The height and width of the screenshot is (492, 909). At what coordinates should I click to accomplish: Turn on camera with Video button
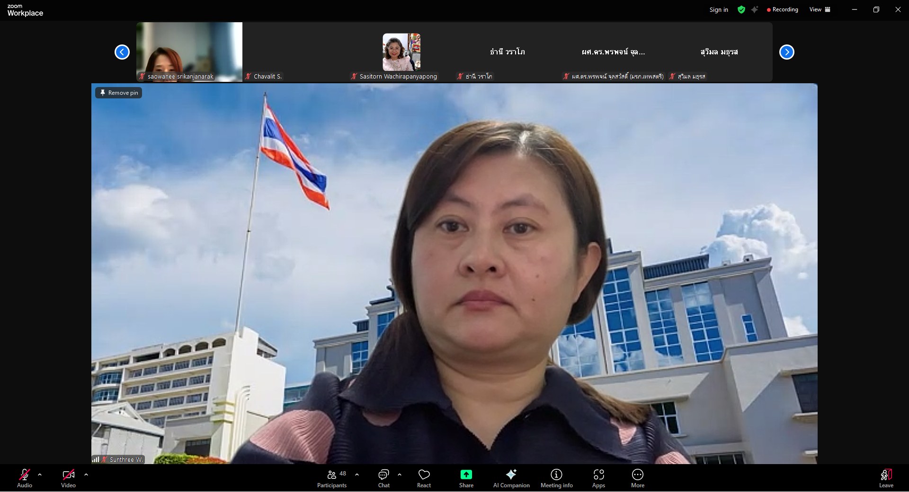pyautogui.click(x=68, y=478)
